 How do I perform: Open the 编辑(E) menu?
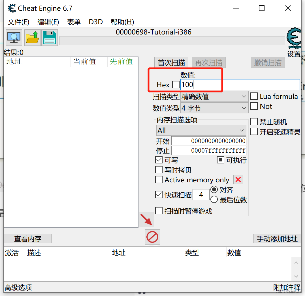tap(48, 22)
